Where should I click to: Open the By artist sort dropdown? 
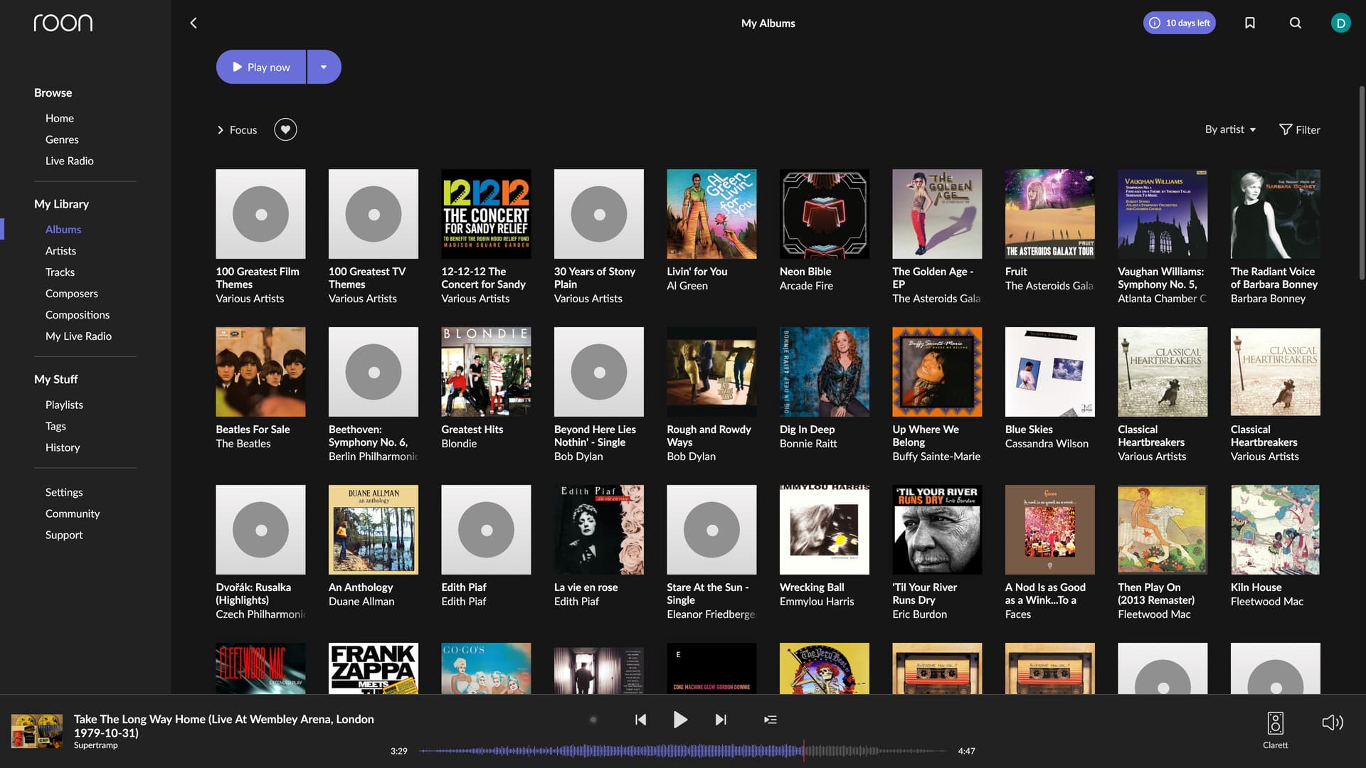coord(1230,129)
